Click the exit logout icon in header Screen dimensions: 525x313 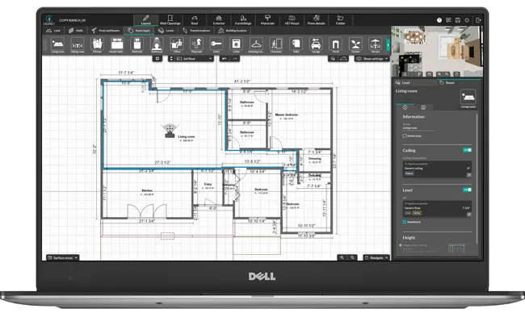click(x=478, y=20)
